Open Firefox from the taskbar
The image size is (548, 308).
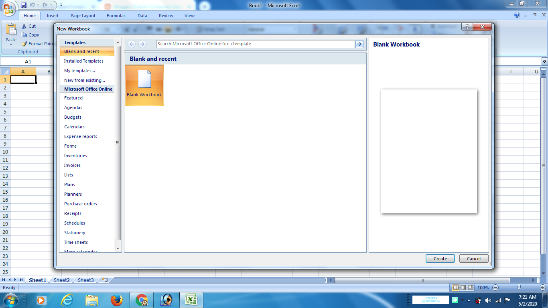click(116, 300)
